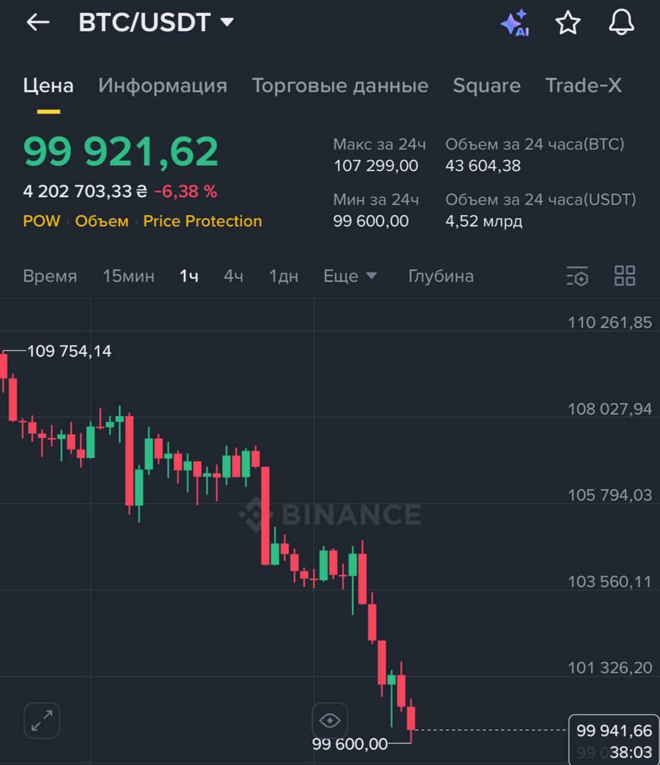Image resolution: width=660 pixels, height=765 pixels.
Task: Open Binance AI assistant
Action: pyautogui.click(x=515, y=23)
